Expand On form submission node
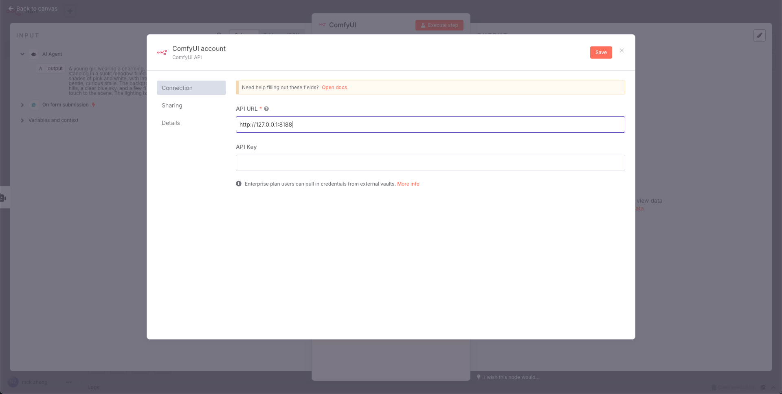 (x=22, y=105)
